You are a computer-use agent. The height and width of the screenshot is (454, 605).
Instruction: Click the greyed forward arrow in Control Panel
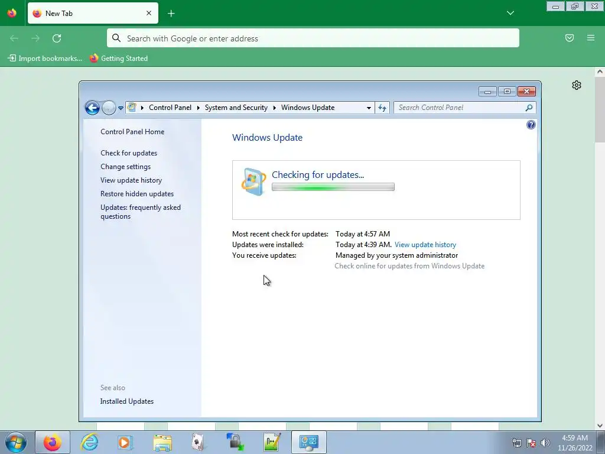(109, 108)
